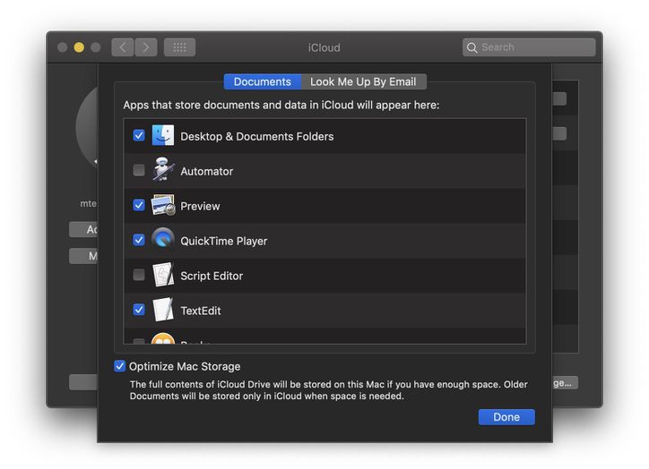The image size is (649, 469).
Task: Go back with the left arrow button
Action: click(x=123, y=47)
